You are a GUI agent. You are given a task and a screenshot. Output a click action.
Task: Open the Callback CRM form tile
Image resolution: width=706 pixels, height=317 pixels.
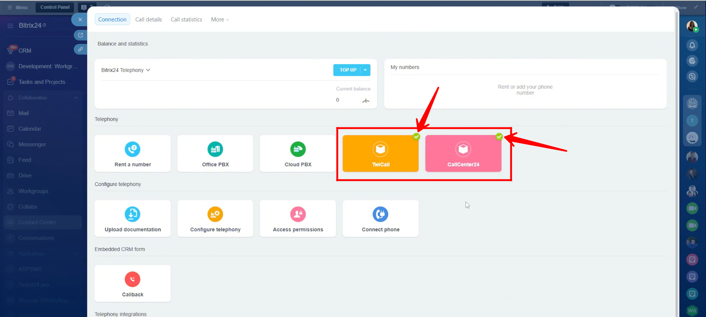[132, 283]
